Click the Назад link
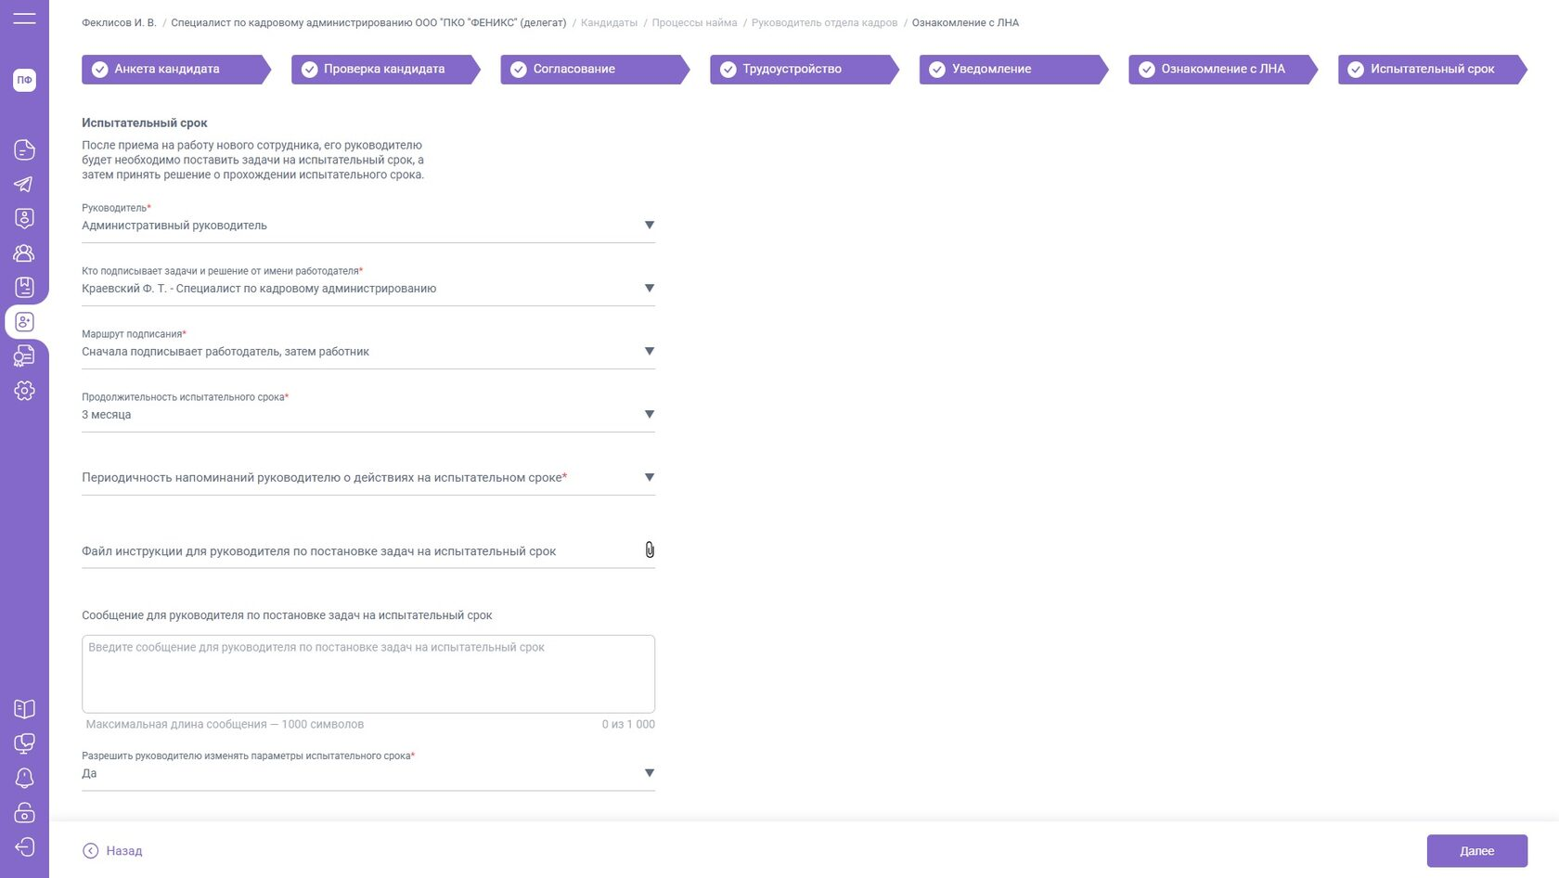 pos(113,851)
